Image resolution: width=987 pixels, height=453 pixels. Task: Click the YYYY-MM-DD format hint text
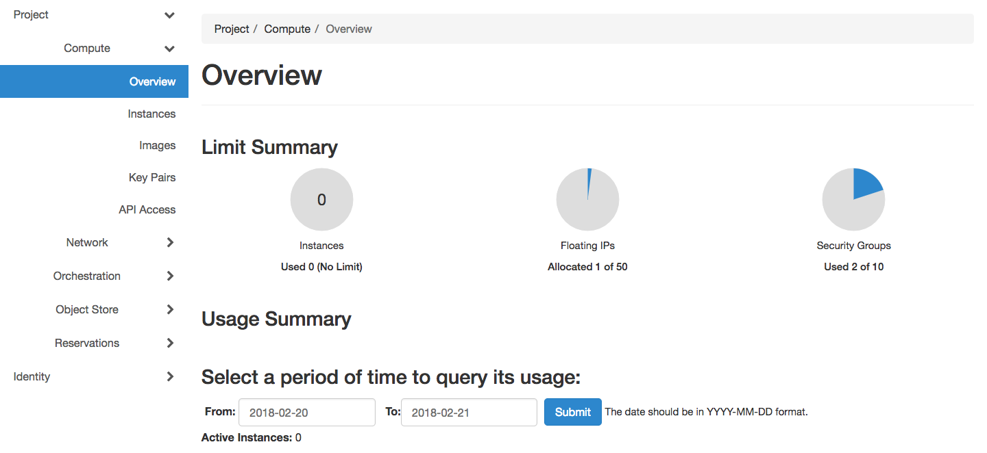[707, 412]
